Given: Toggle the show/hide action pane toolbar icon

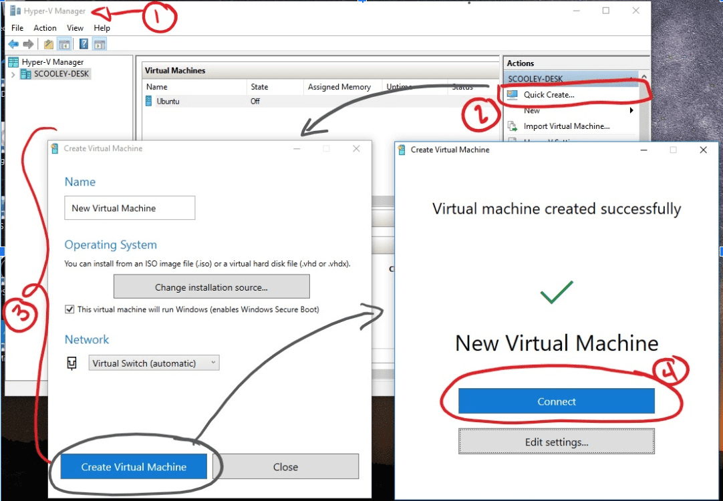Looking at the screenshot, I should point(98,43).
